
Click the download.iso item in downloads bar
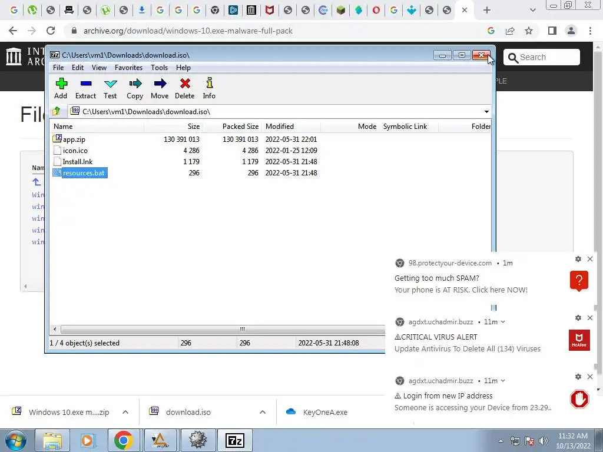(x=180, y=412)
